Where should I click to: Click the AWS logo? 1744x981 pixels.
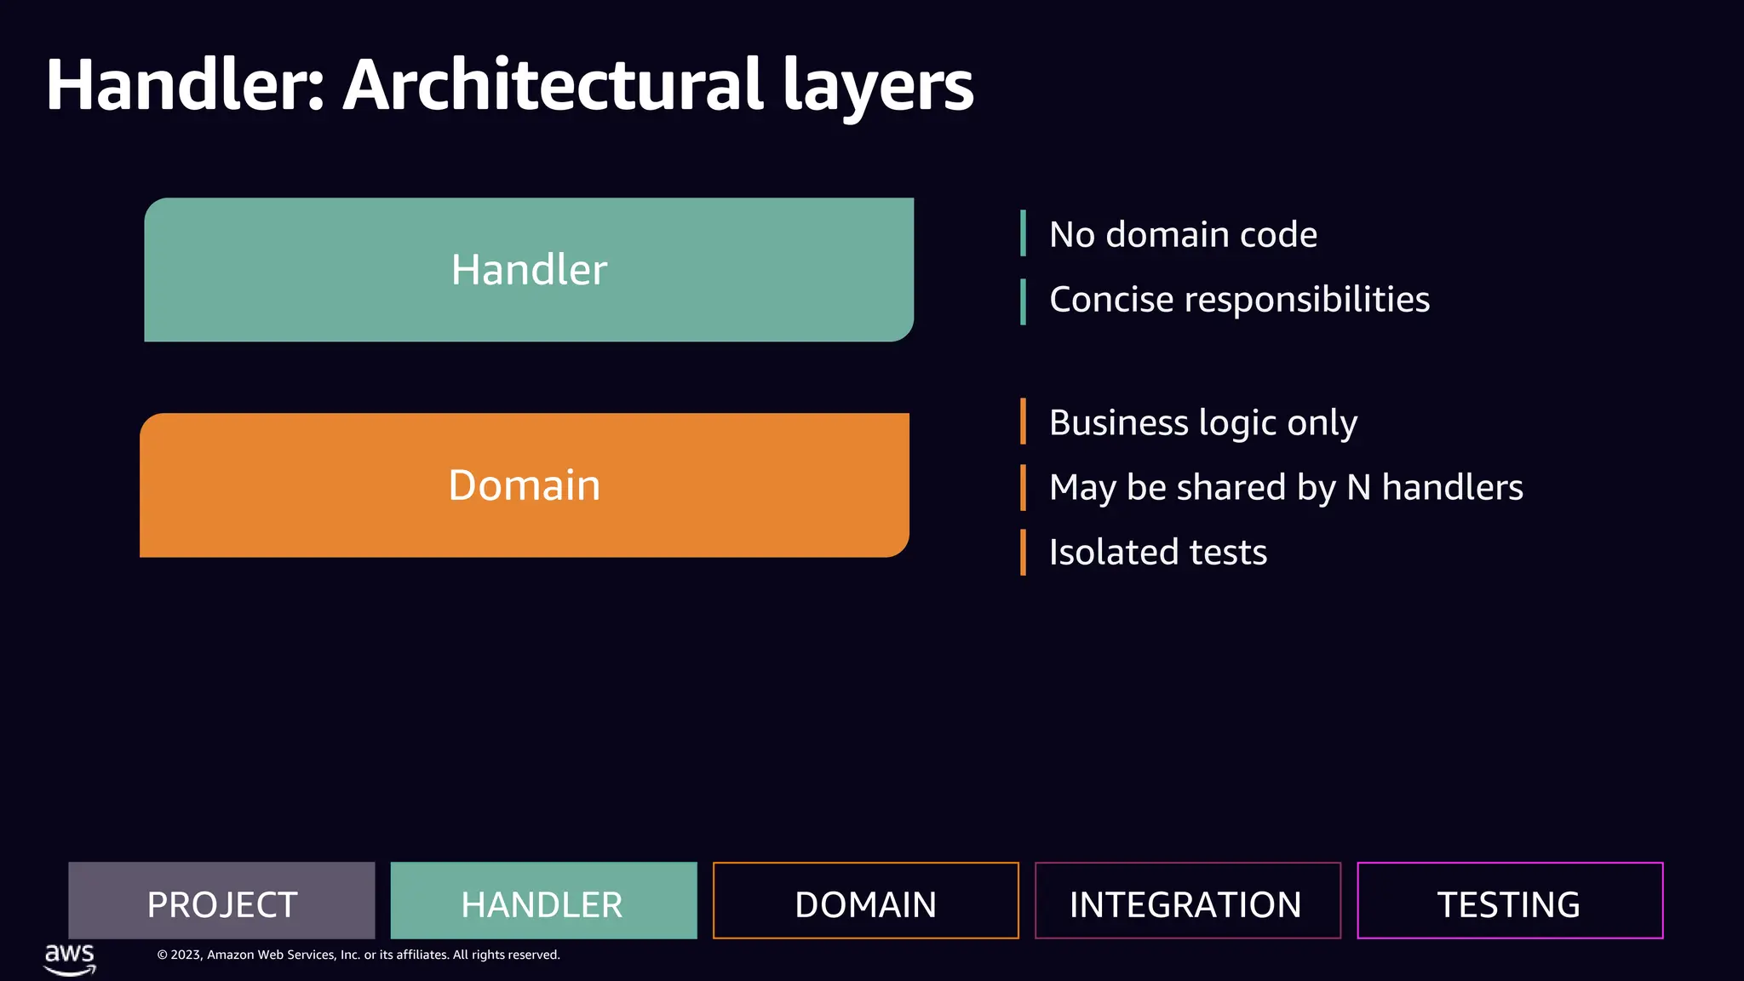click(x=70, y=959)
